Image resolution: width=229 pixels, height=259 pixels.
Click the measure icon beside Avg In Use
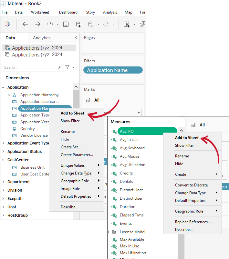point(114,140)
